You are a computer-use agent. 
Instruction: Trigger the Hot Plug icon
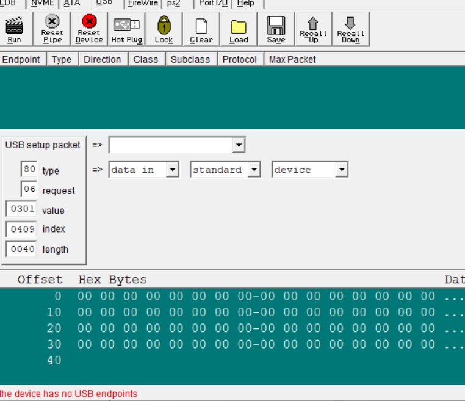tap(126, 29)
